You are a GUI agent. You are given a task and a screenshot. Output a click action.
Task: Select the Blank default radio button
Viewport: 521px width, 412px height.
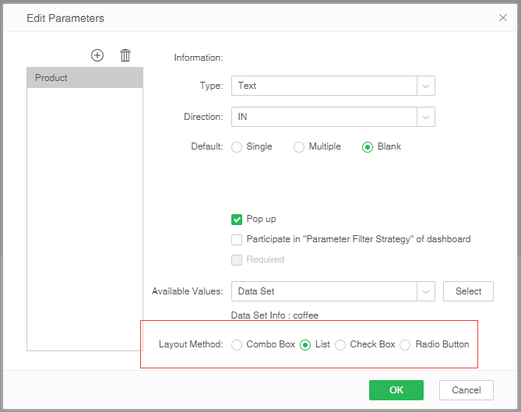tap(368, 146)
